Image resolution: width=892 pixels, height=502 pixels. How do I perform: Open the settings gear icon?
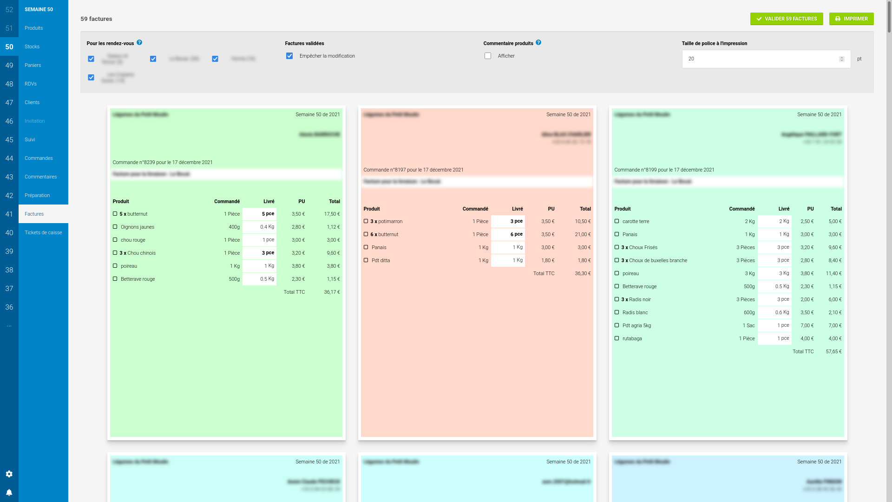tap(9, 474)
